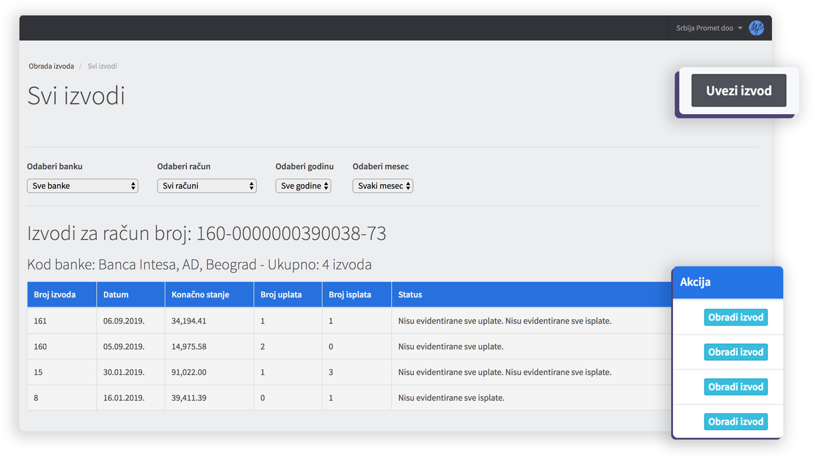The height and width of the screenshot is (459, 814).
Task: Click the Broj isplata column header
Action: coord(350,295)
